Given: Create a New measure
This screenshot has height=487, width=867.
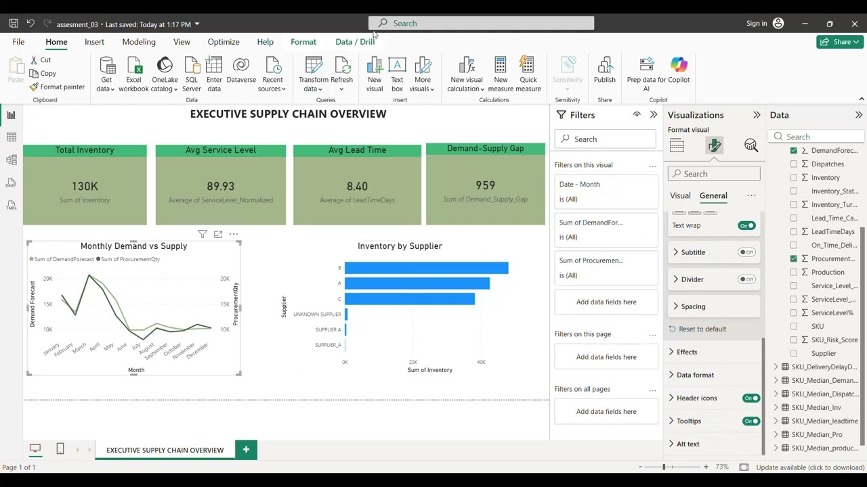Looking at the screenshot, I should click(x=501, y=74).
